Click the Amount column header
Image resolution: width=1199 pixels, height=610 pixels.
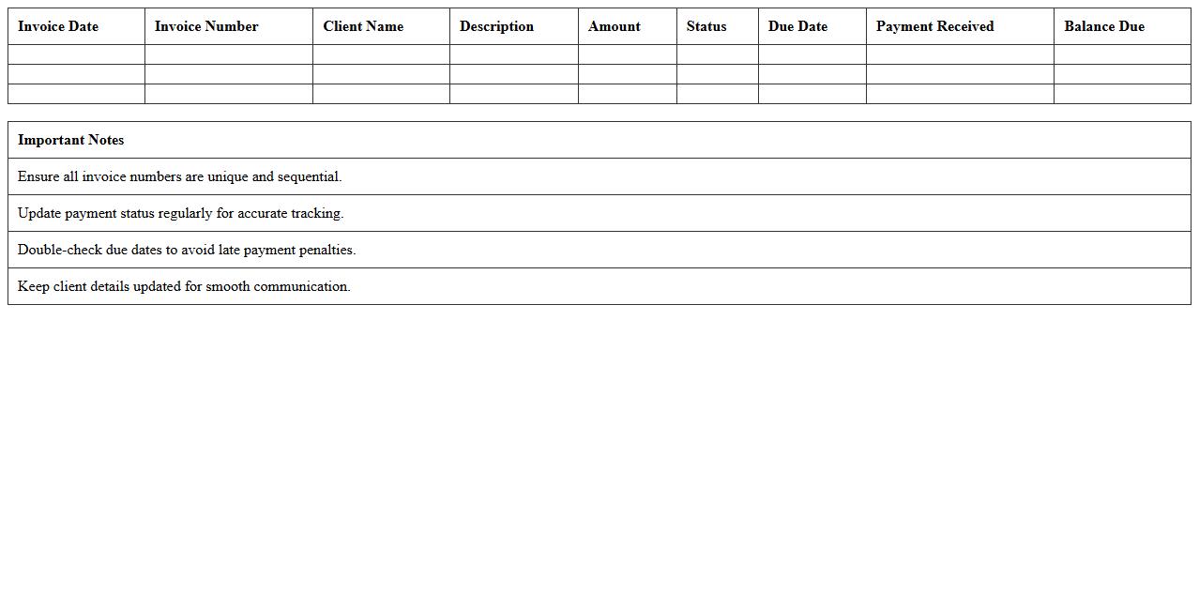(x=615, y=26)
